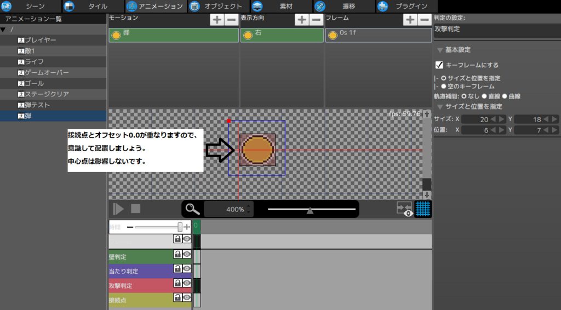Remove motion with minus button
Image resolution: width=561 pixels, height=310 pixels.
tap(231, 20)
